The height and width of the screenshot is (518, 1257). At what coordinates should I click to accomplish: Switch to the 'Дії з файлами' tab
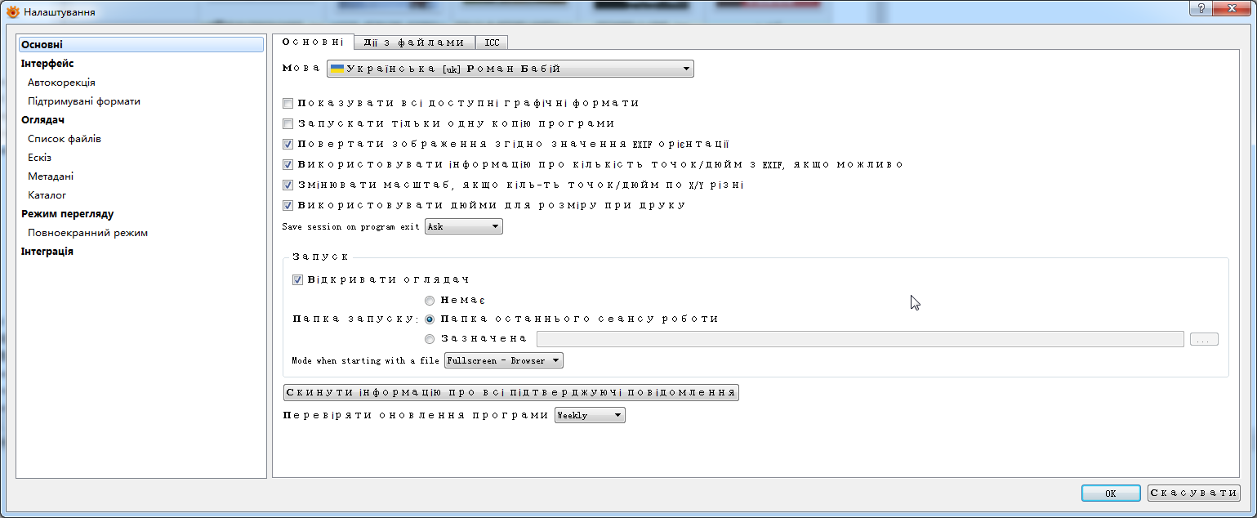pos(415,42)
